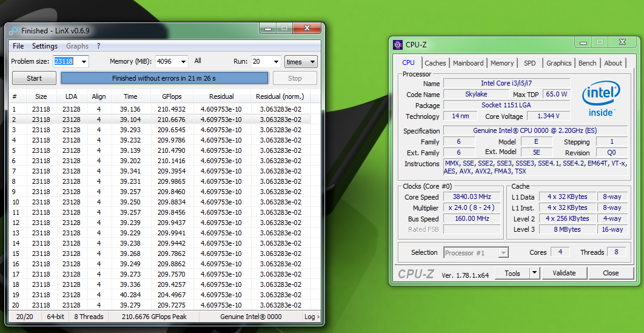Click the Multiplier x 24.0 value
This screenshot has height=333, width=644.
click(472, 208)
